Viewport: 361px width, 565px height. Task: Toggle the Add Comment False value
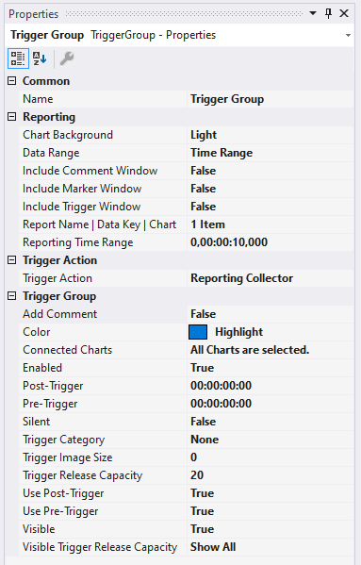pos(203,314)
